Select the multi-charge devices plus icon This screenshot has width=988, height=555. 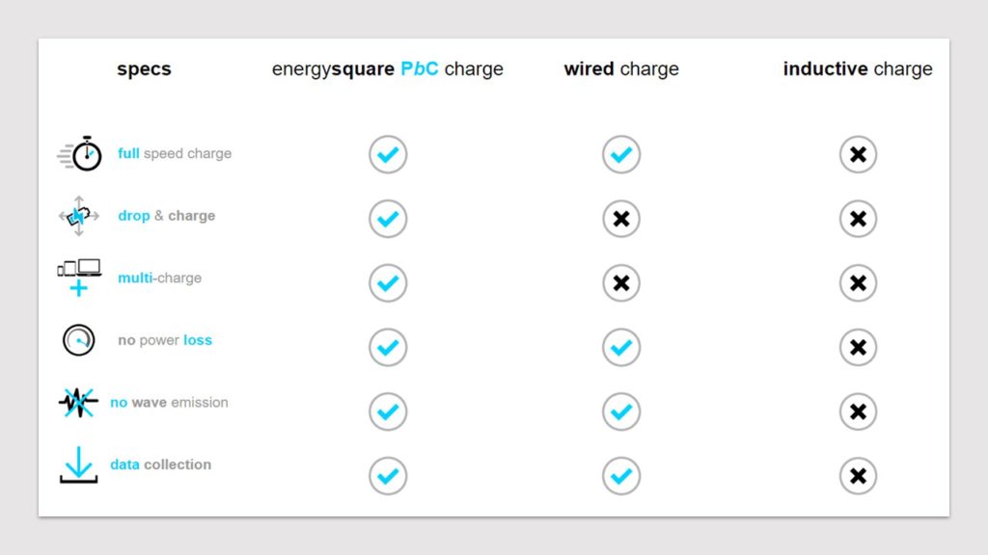[79, 277]
